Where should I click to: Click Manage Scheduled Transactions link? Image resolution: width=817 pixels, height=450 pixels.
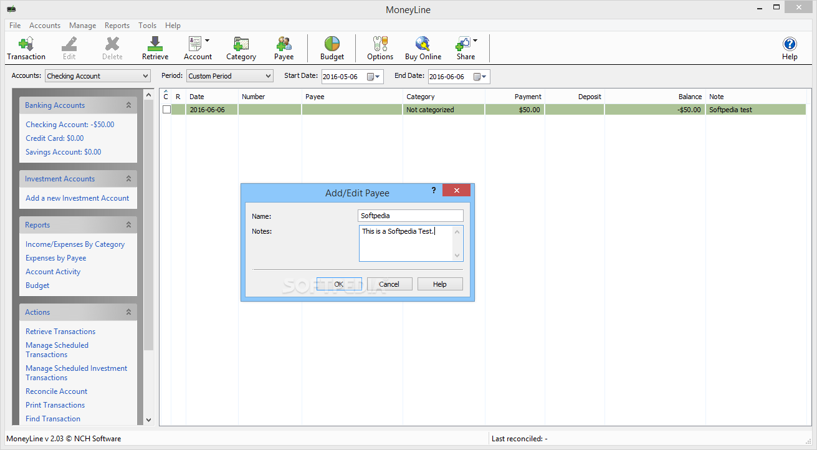click(x=57, y=350)
